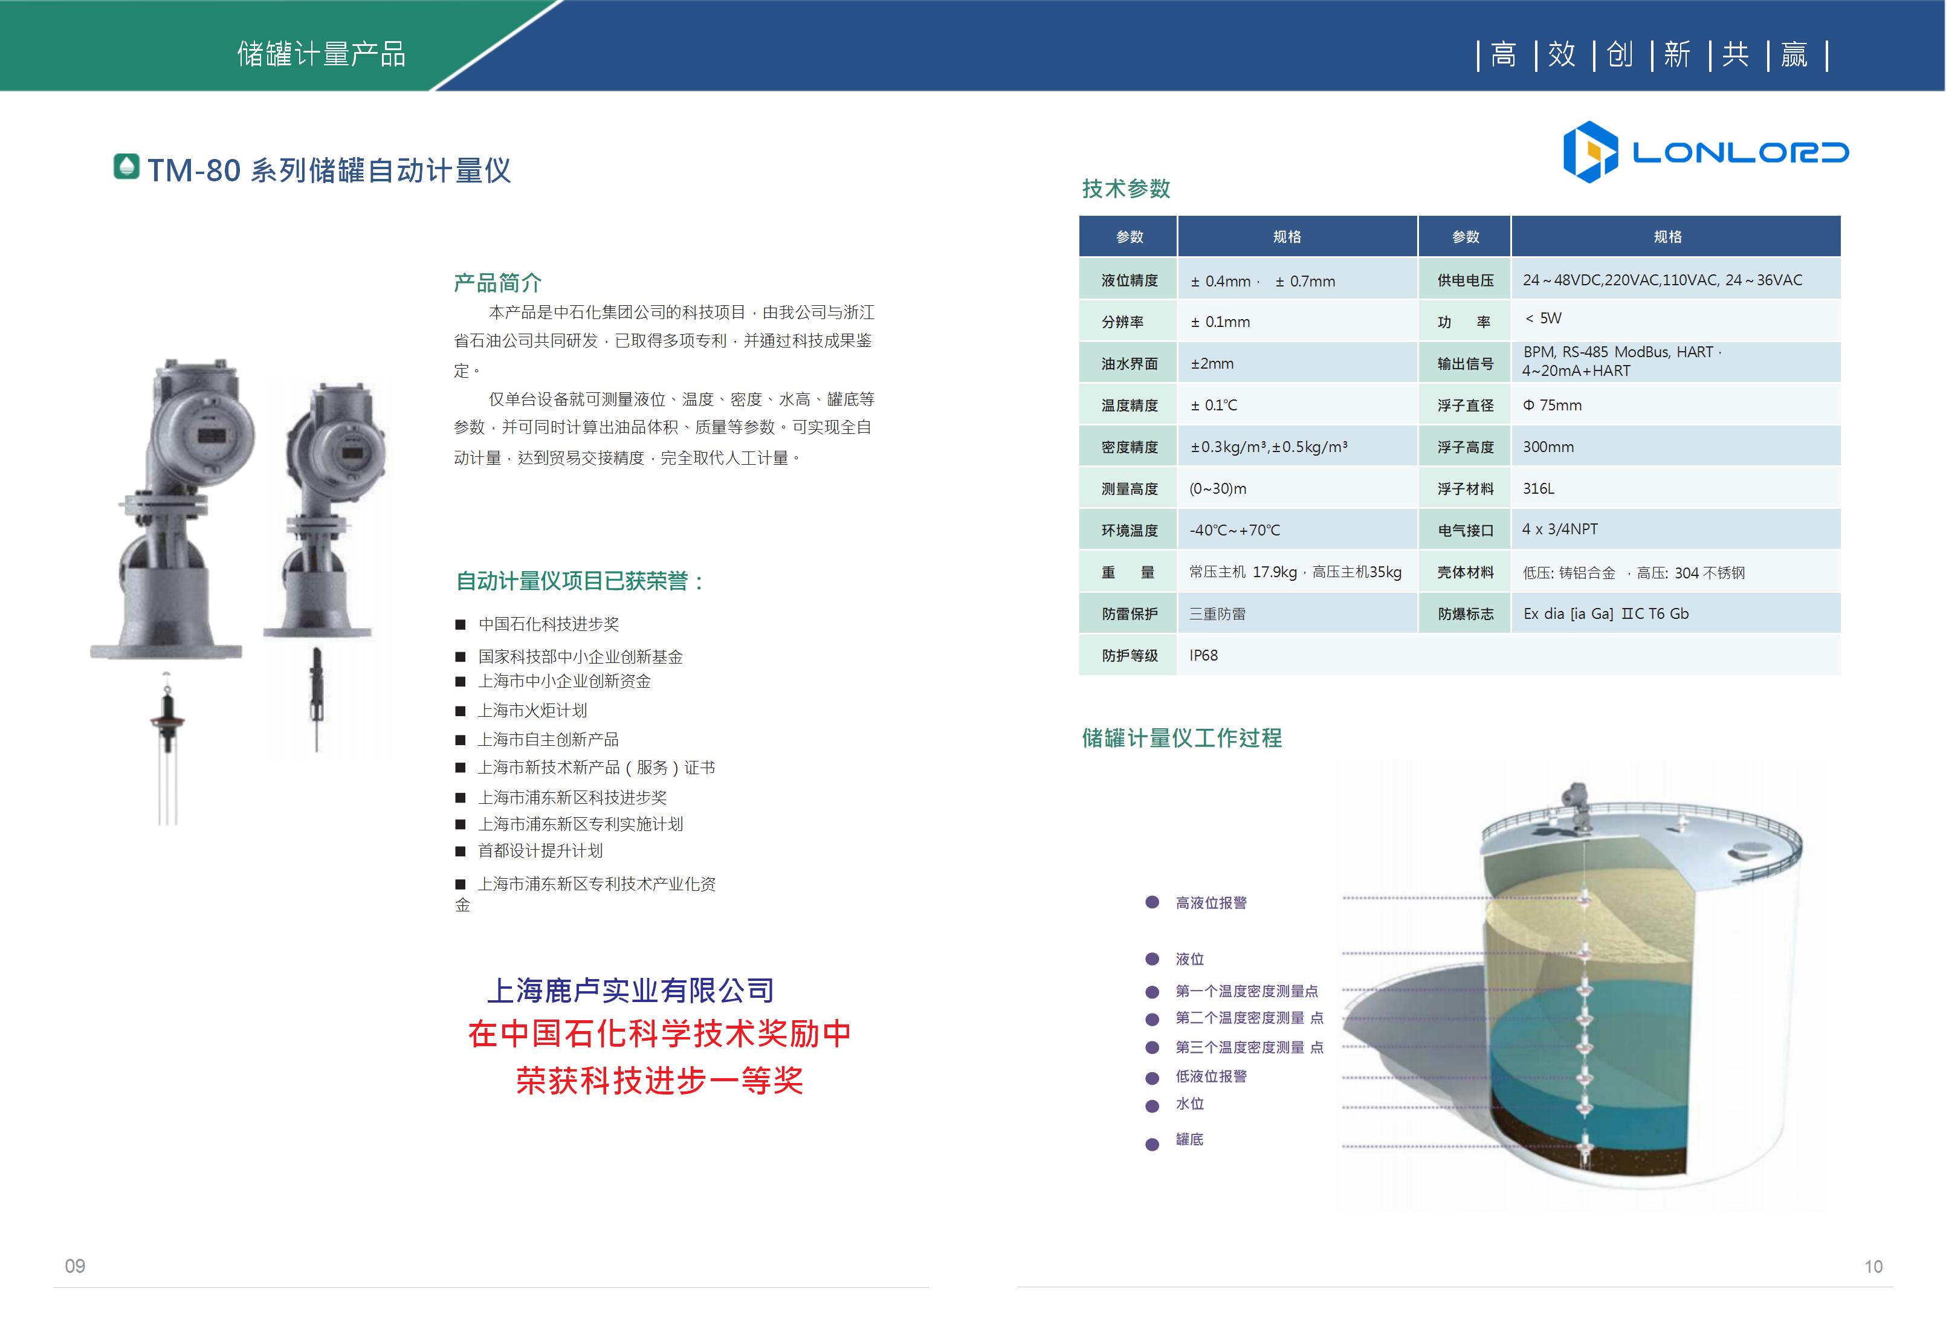Click the 第一个温度密度测量点 legend label
1946x1329 pixels.
click(1247, 991)
